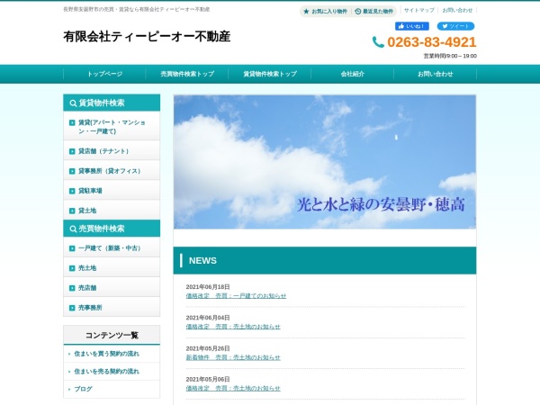This screenshot has width=540, height=405.
Task: Click phone number 0263-83-4921
Action: (x=432, y=42)
